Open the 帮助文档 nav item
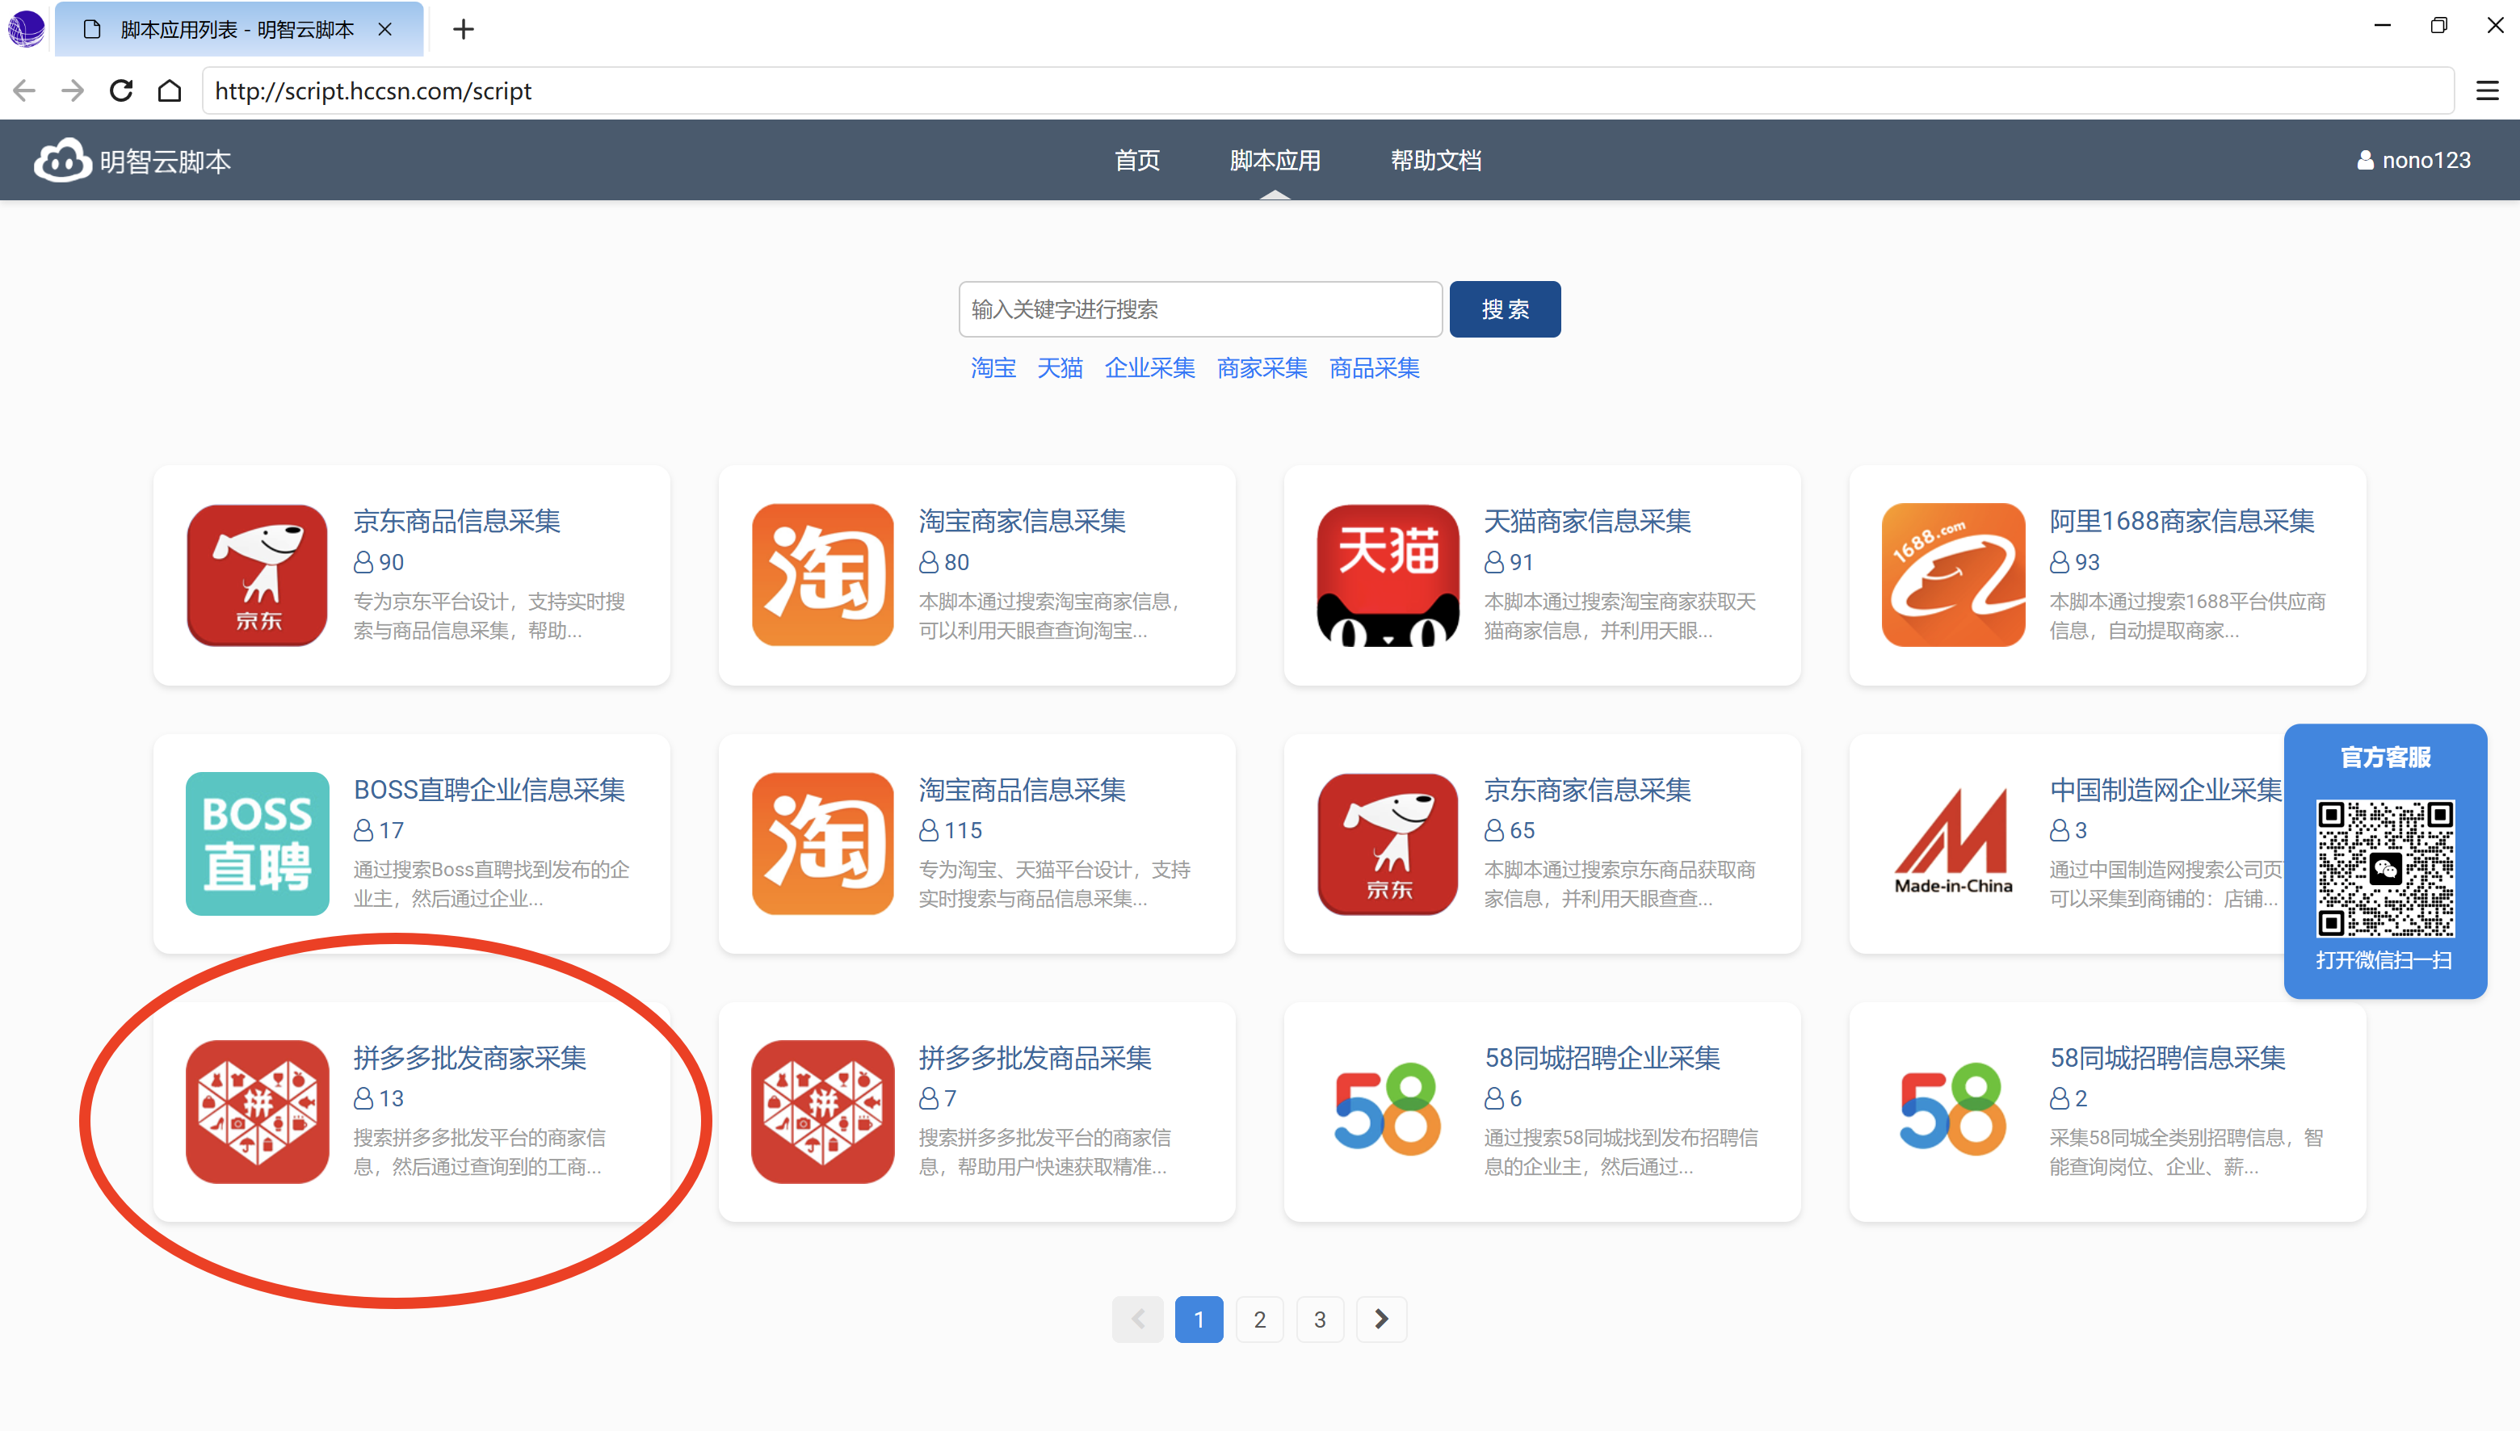This screenshot has width=2520, height=1431. [x=1436, y=160]
